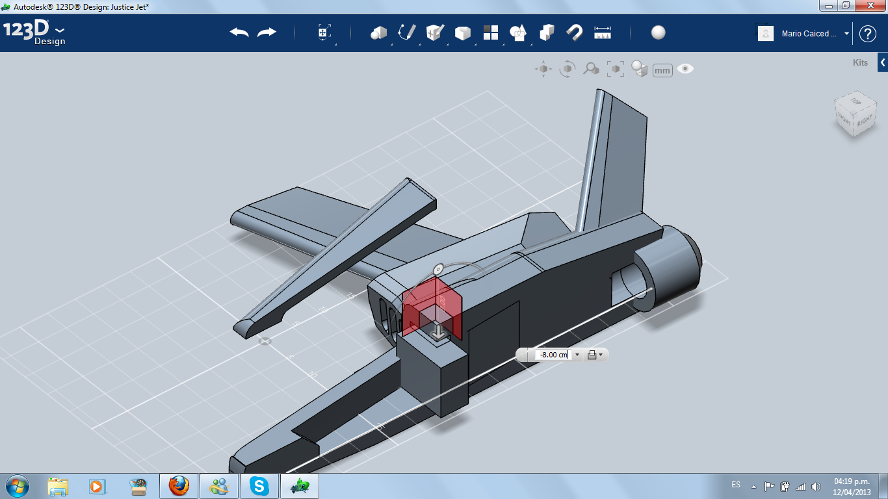Open the Construct tool
Screen dimensions: 888x499
(434, 32)
